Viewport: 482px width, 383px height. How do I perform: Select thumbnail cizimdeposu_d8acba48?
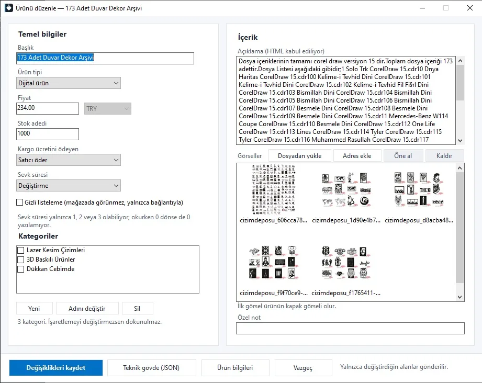(419, 194)
